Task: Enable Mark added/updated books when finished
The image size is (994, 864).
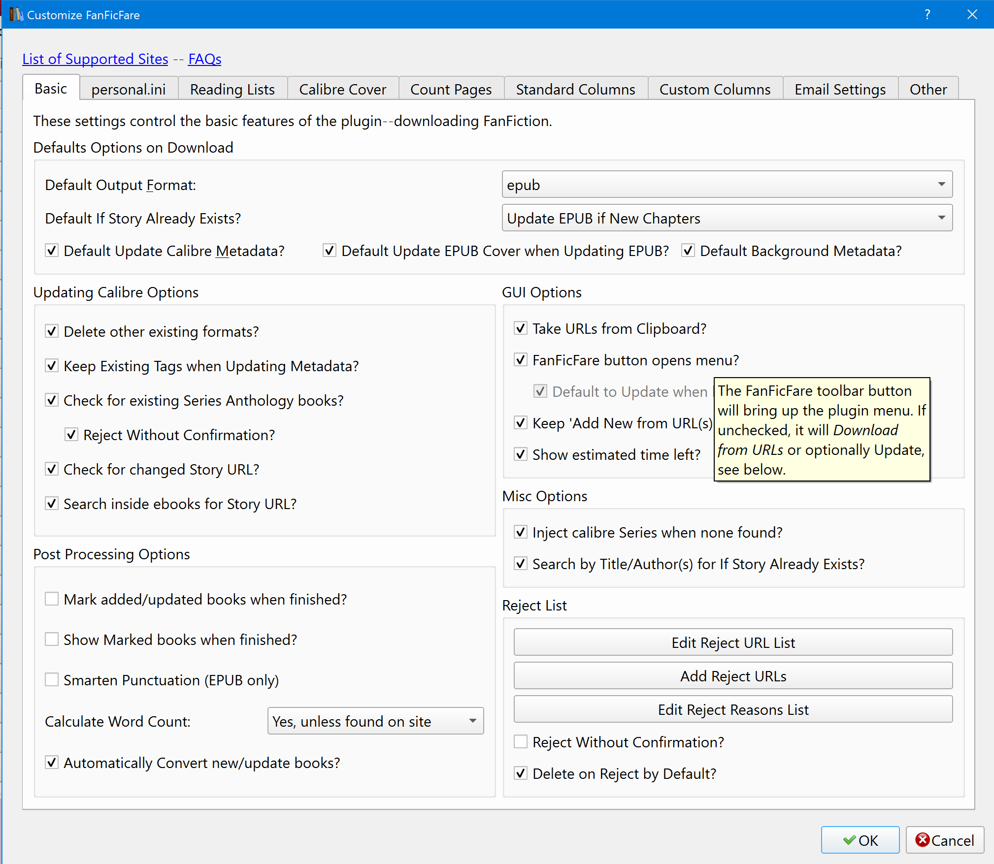Action: coord(52,599)
